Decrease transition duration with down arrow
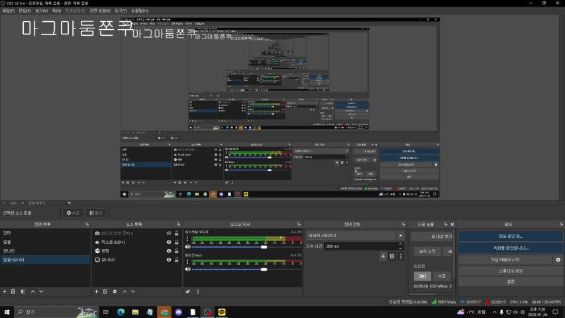 click(x=400, y=248)
